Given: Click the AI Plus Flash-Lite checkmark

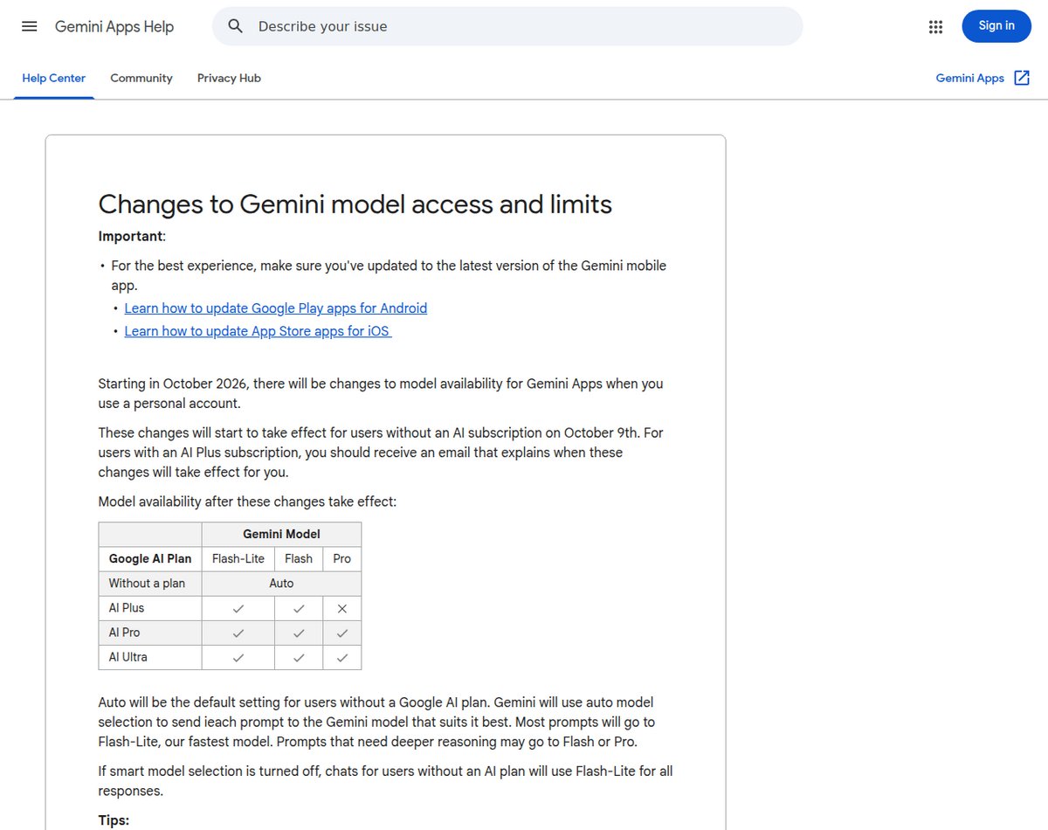Looking at the screenshot, I should point(238,609).
